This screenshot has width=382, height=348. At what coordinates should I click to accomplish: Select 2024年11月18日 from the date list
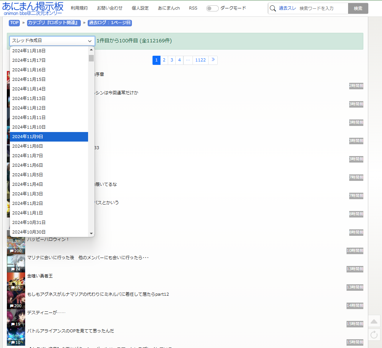tap(29, 51)
